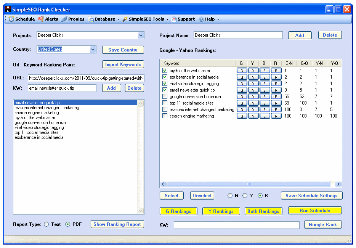Click the Project Name input field
356x248 pixels.
point(238,35)
